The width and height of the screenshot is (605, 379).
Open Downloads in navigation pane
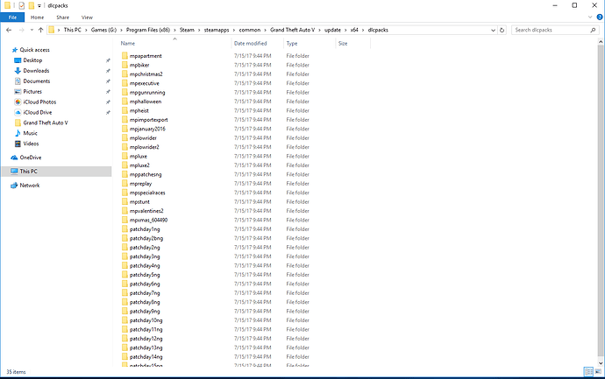coord(36,71)
